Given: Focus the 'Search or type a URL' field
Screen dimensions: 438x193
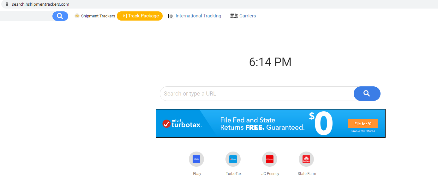Looking at the screenshot, I should [x=257, y=94].
